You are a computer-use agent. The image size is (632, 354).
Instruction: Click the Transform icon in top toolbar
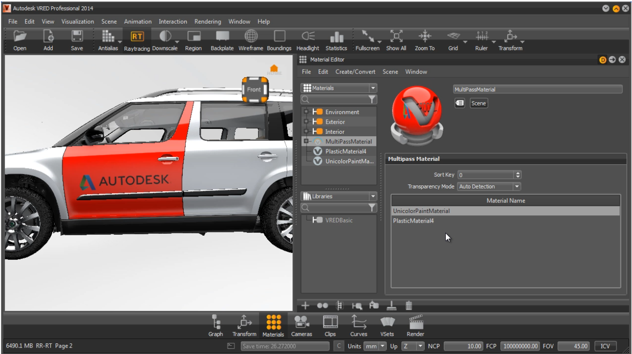pos(510,36)
